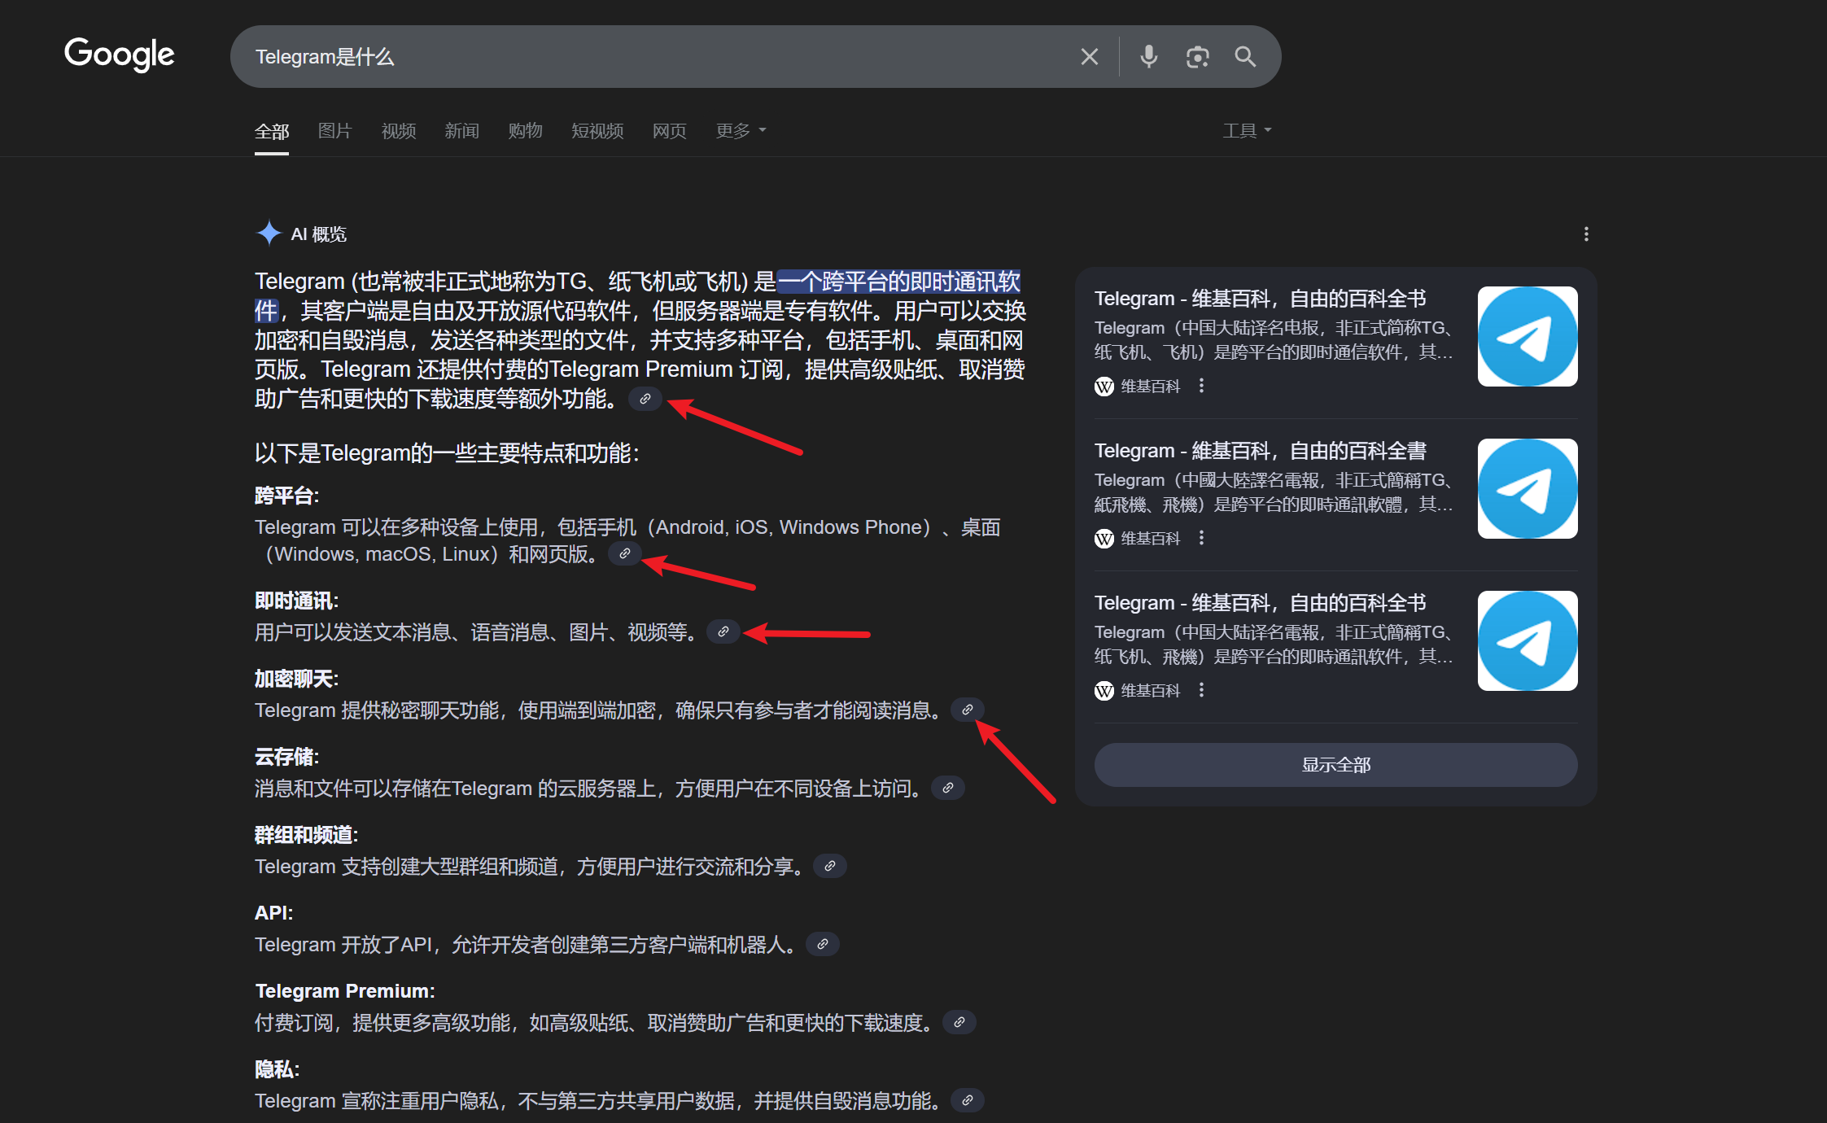Open three-dot menu of first 维基百科 result

[1201, 386]
